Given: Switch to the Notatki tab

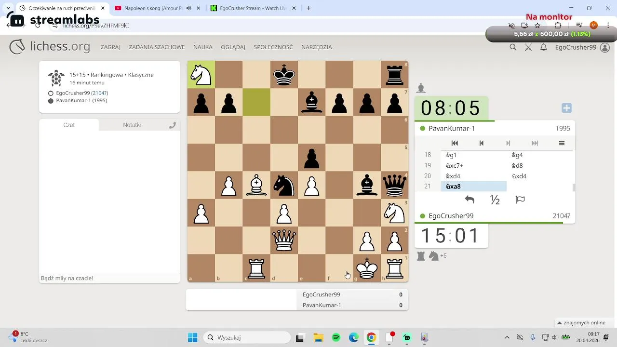Looking at the screenshot, I should pyautogui.click(x=132, y=125).
